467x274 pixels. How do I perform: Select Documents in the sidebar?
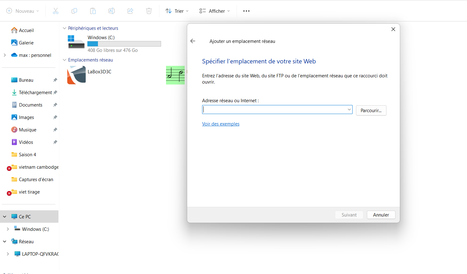[30, 105]
